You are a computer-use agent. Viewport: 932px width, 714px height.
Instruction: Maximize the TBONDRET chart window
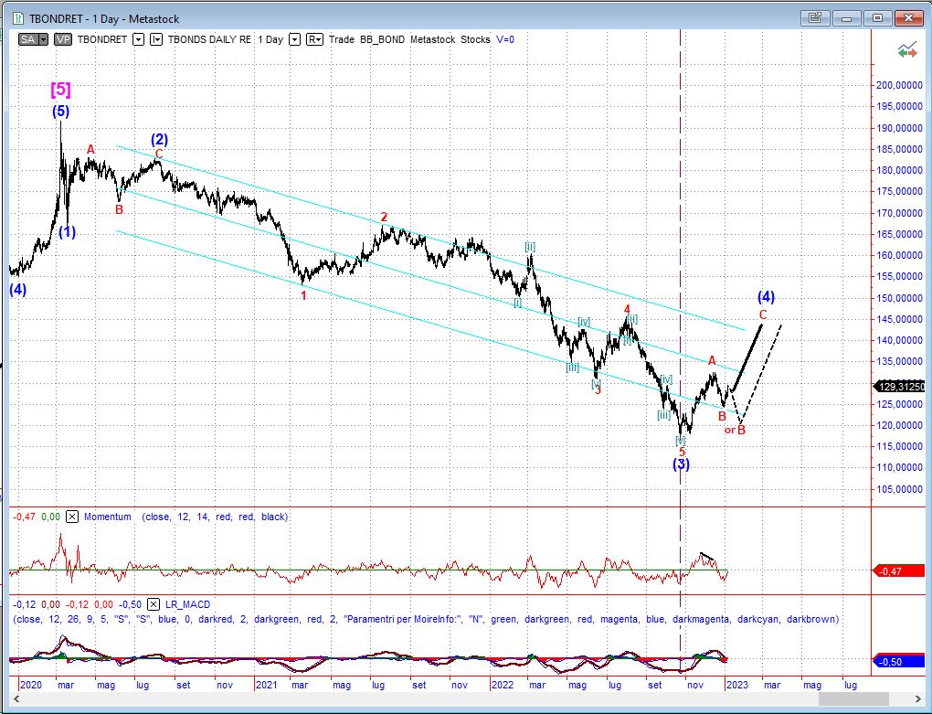[877, 18]
